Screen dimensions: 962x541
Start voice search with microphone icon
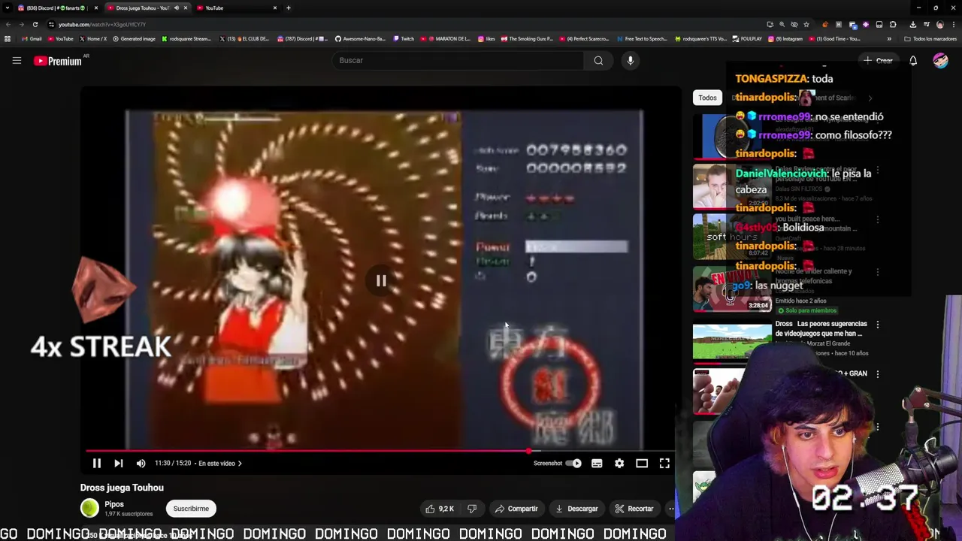(x=631, y=61)
